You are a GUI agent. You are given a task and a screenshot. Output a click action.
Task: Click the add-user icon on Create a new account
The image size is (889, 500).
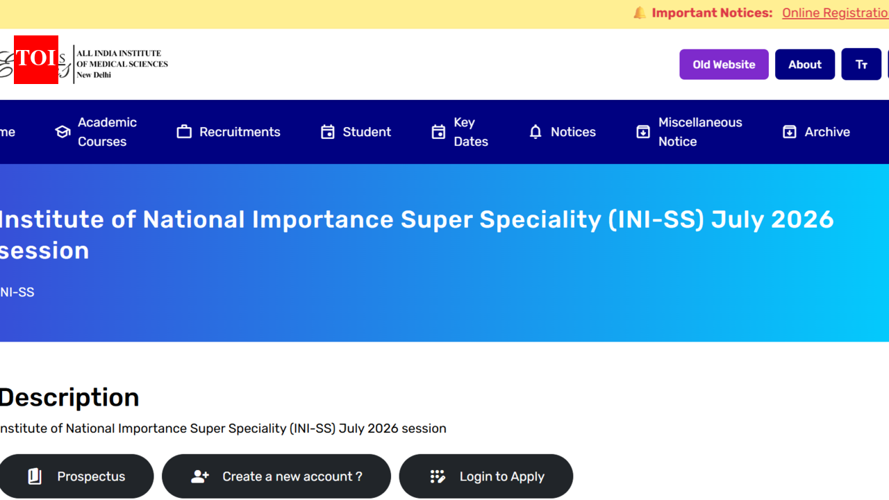(x=200, y=476)
